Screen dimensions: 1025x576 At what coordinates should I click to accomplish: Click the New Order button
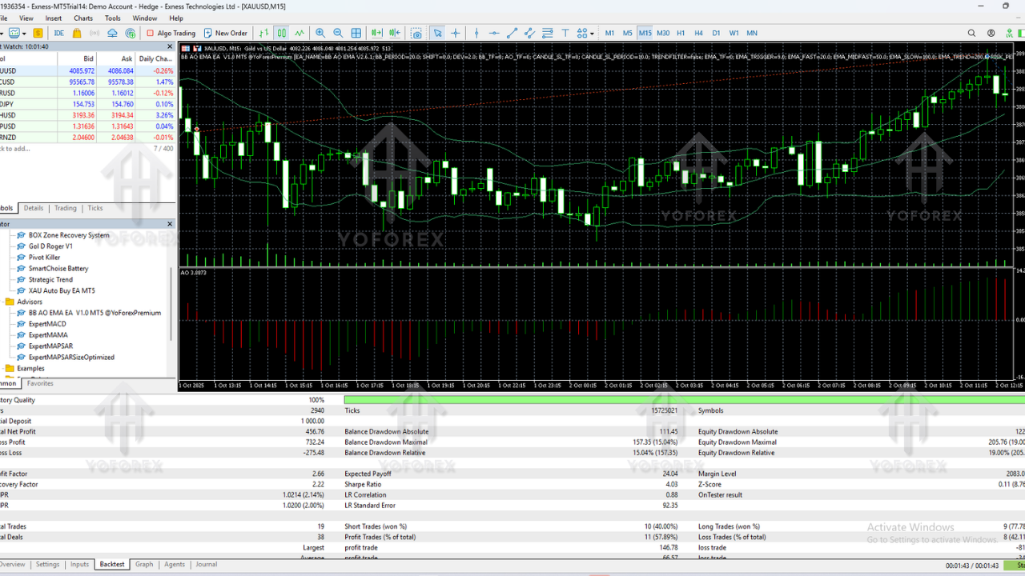pos(225,33)
